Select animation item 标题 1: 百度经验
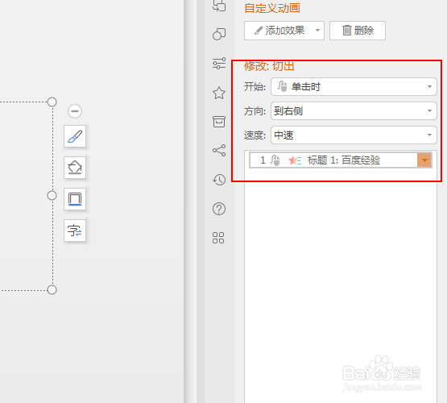 [341, 160]
